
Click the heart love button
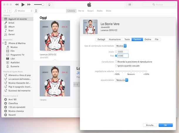point(75,84)
